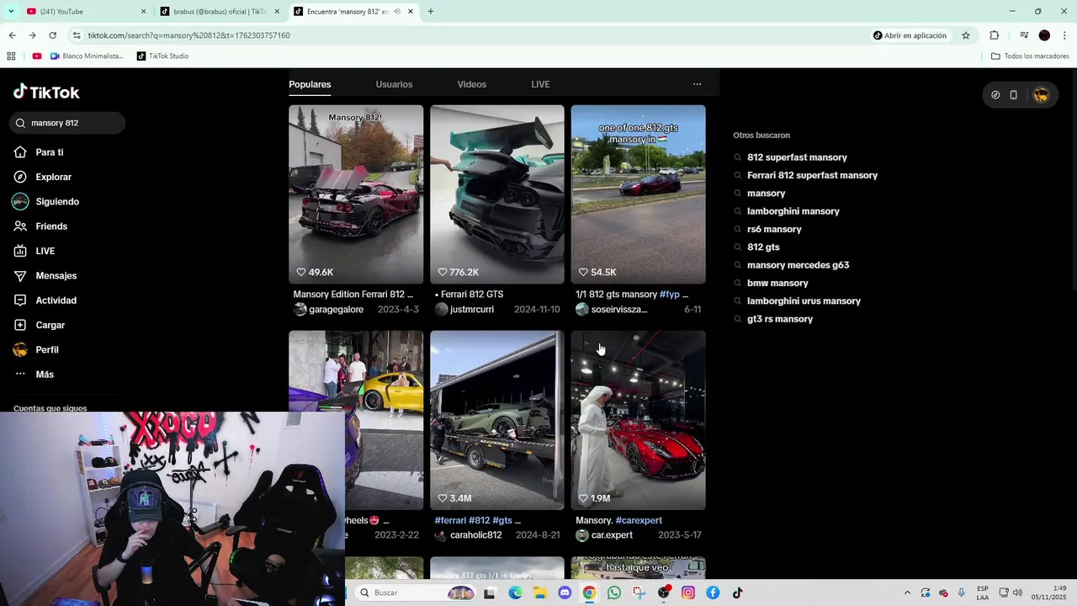
Task: Search suggestion '812 superfast mansory'
Action: [797, 157]
